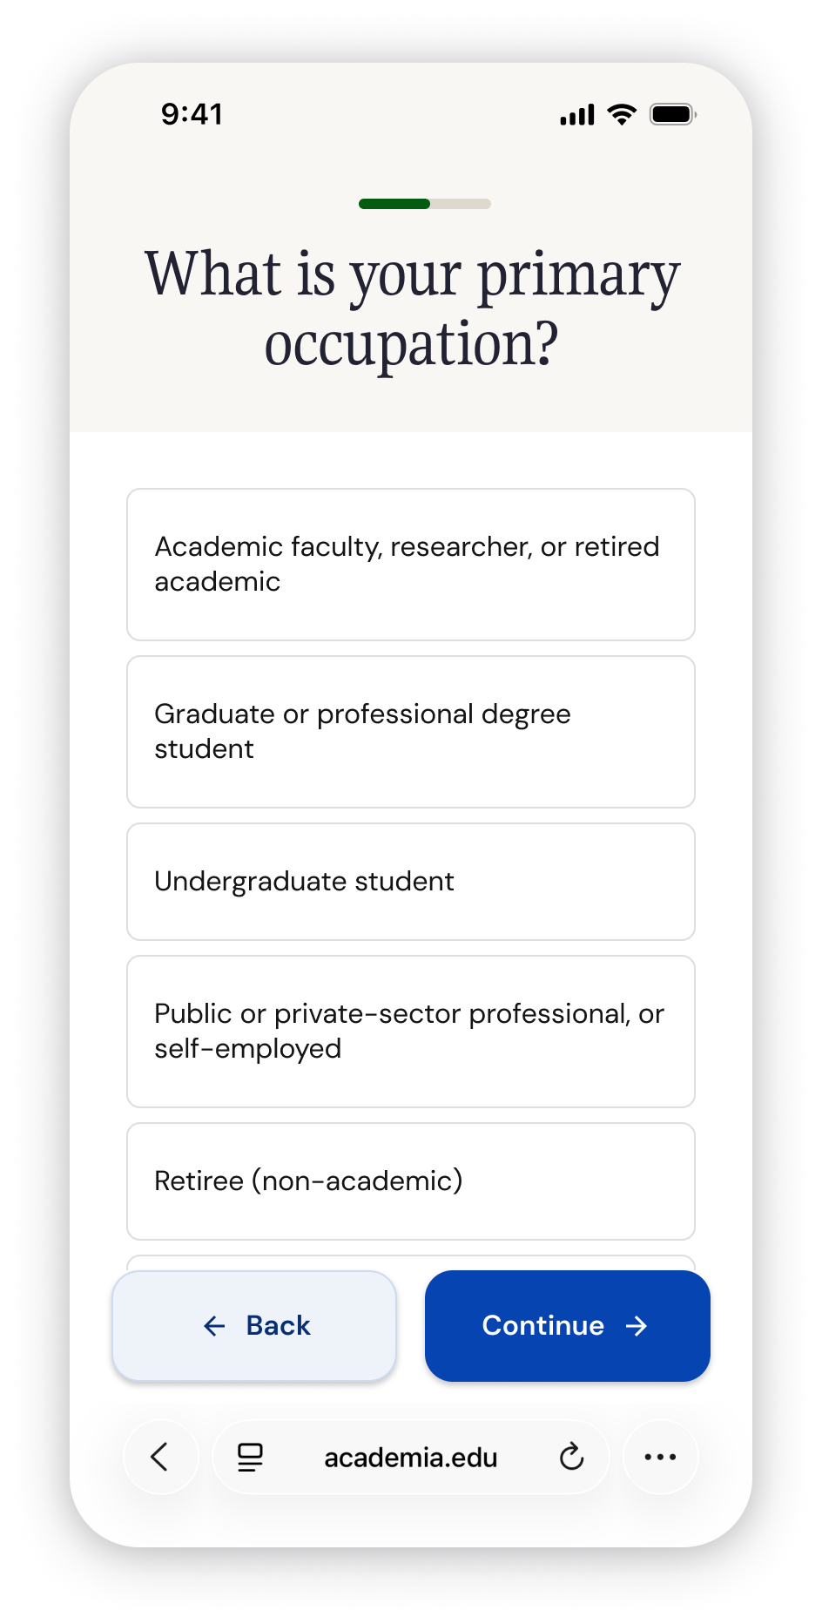Select the partially hidden option below Retiree

coord(411,1262)
